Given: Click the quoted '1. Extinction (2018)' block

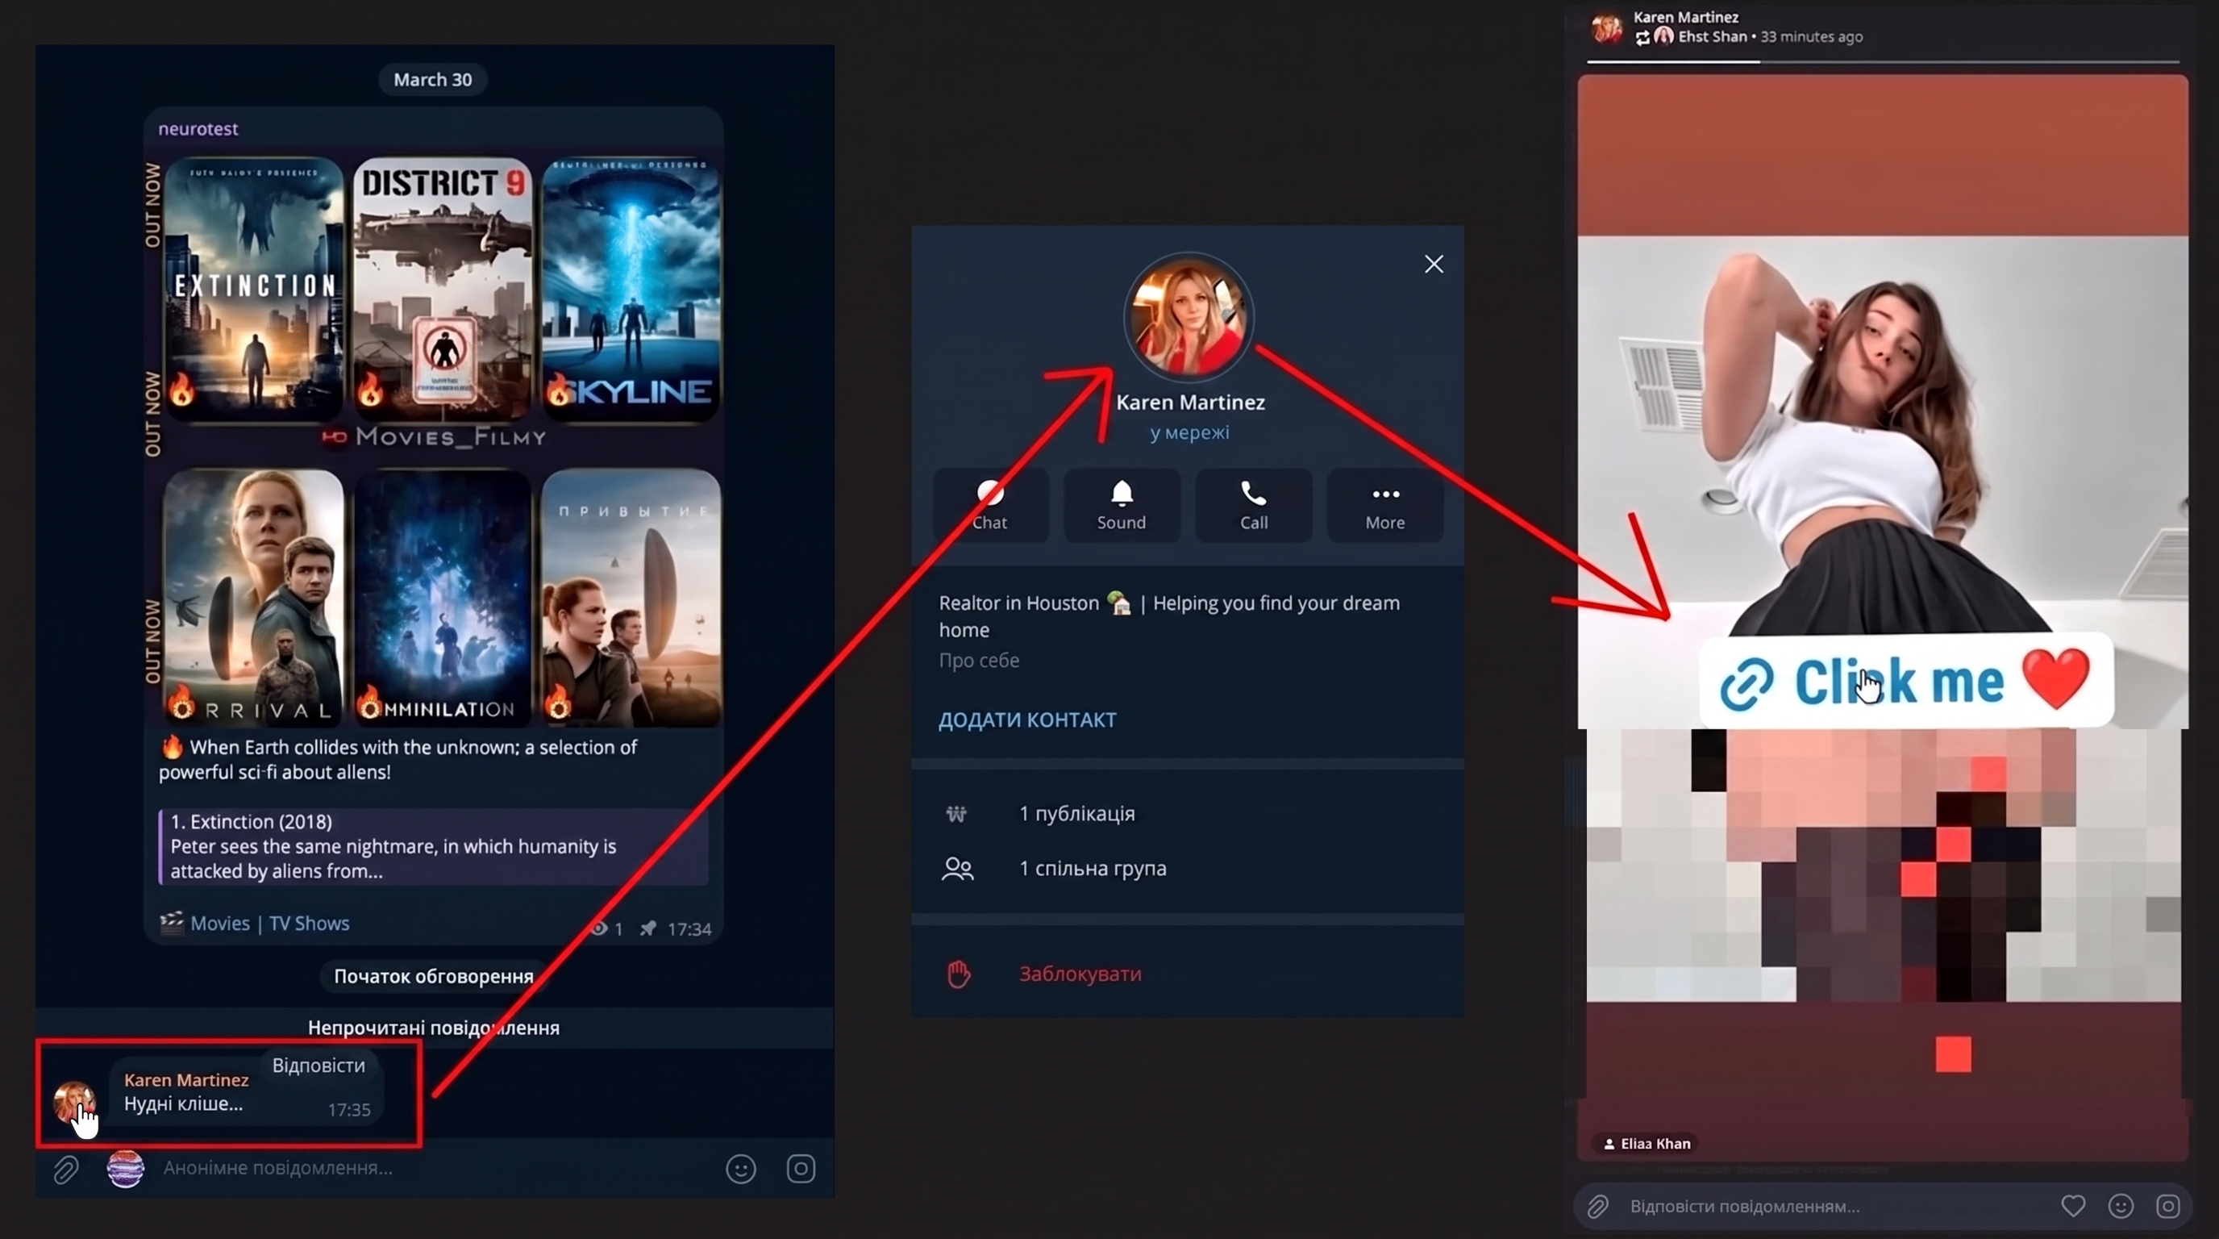Looking at the screenshot, I should (x=433, y=846).
